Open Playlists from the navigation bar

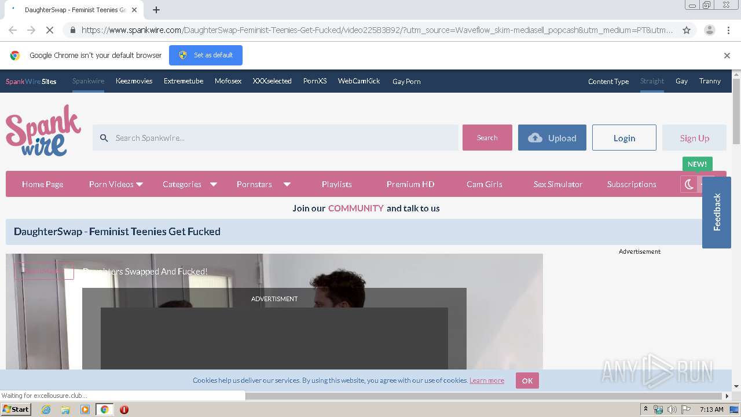[x=337, y=184]
